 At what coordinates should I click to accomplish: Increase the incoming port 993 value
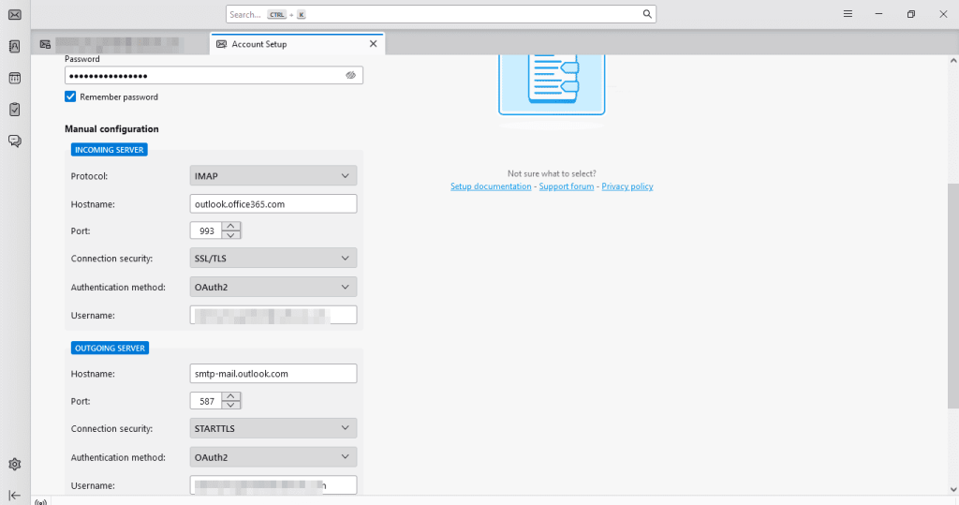point(231,227)
